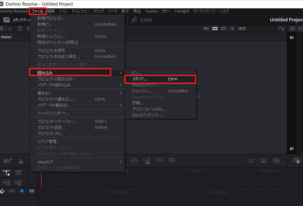The image size is (303, 206).
Task: Toggle the audio-only edit mode
Action: click(18, 182)
